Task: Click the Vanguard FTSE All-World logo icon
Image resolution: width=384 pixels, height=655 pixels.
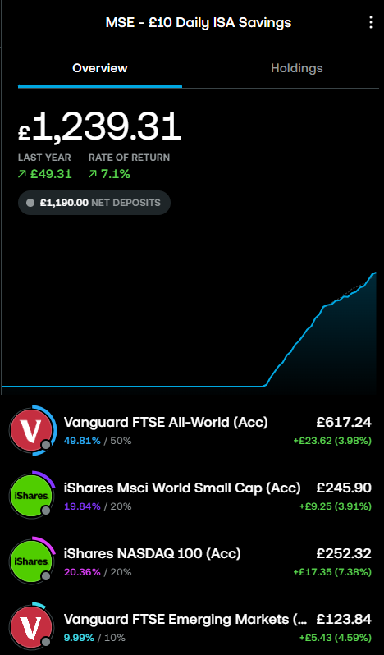Action: [x=32, y=430]
